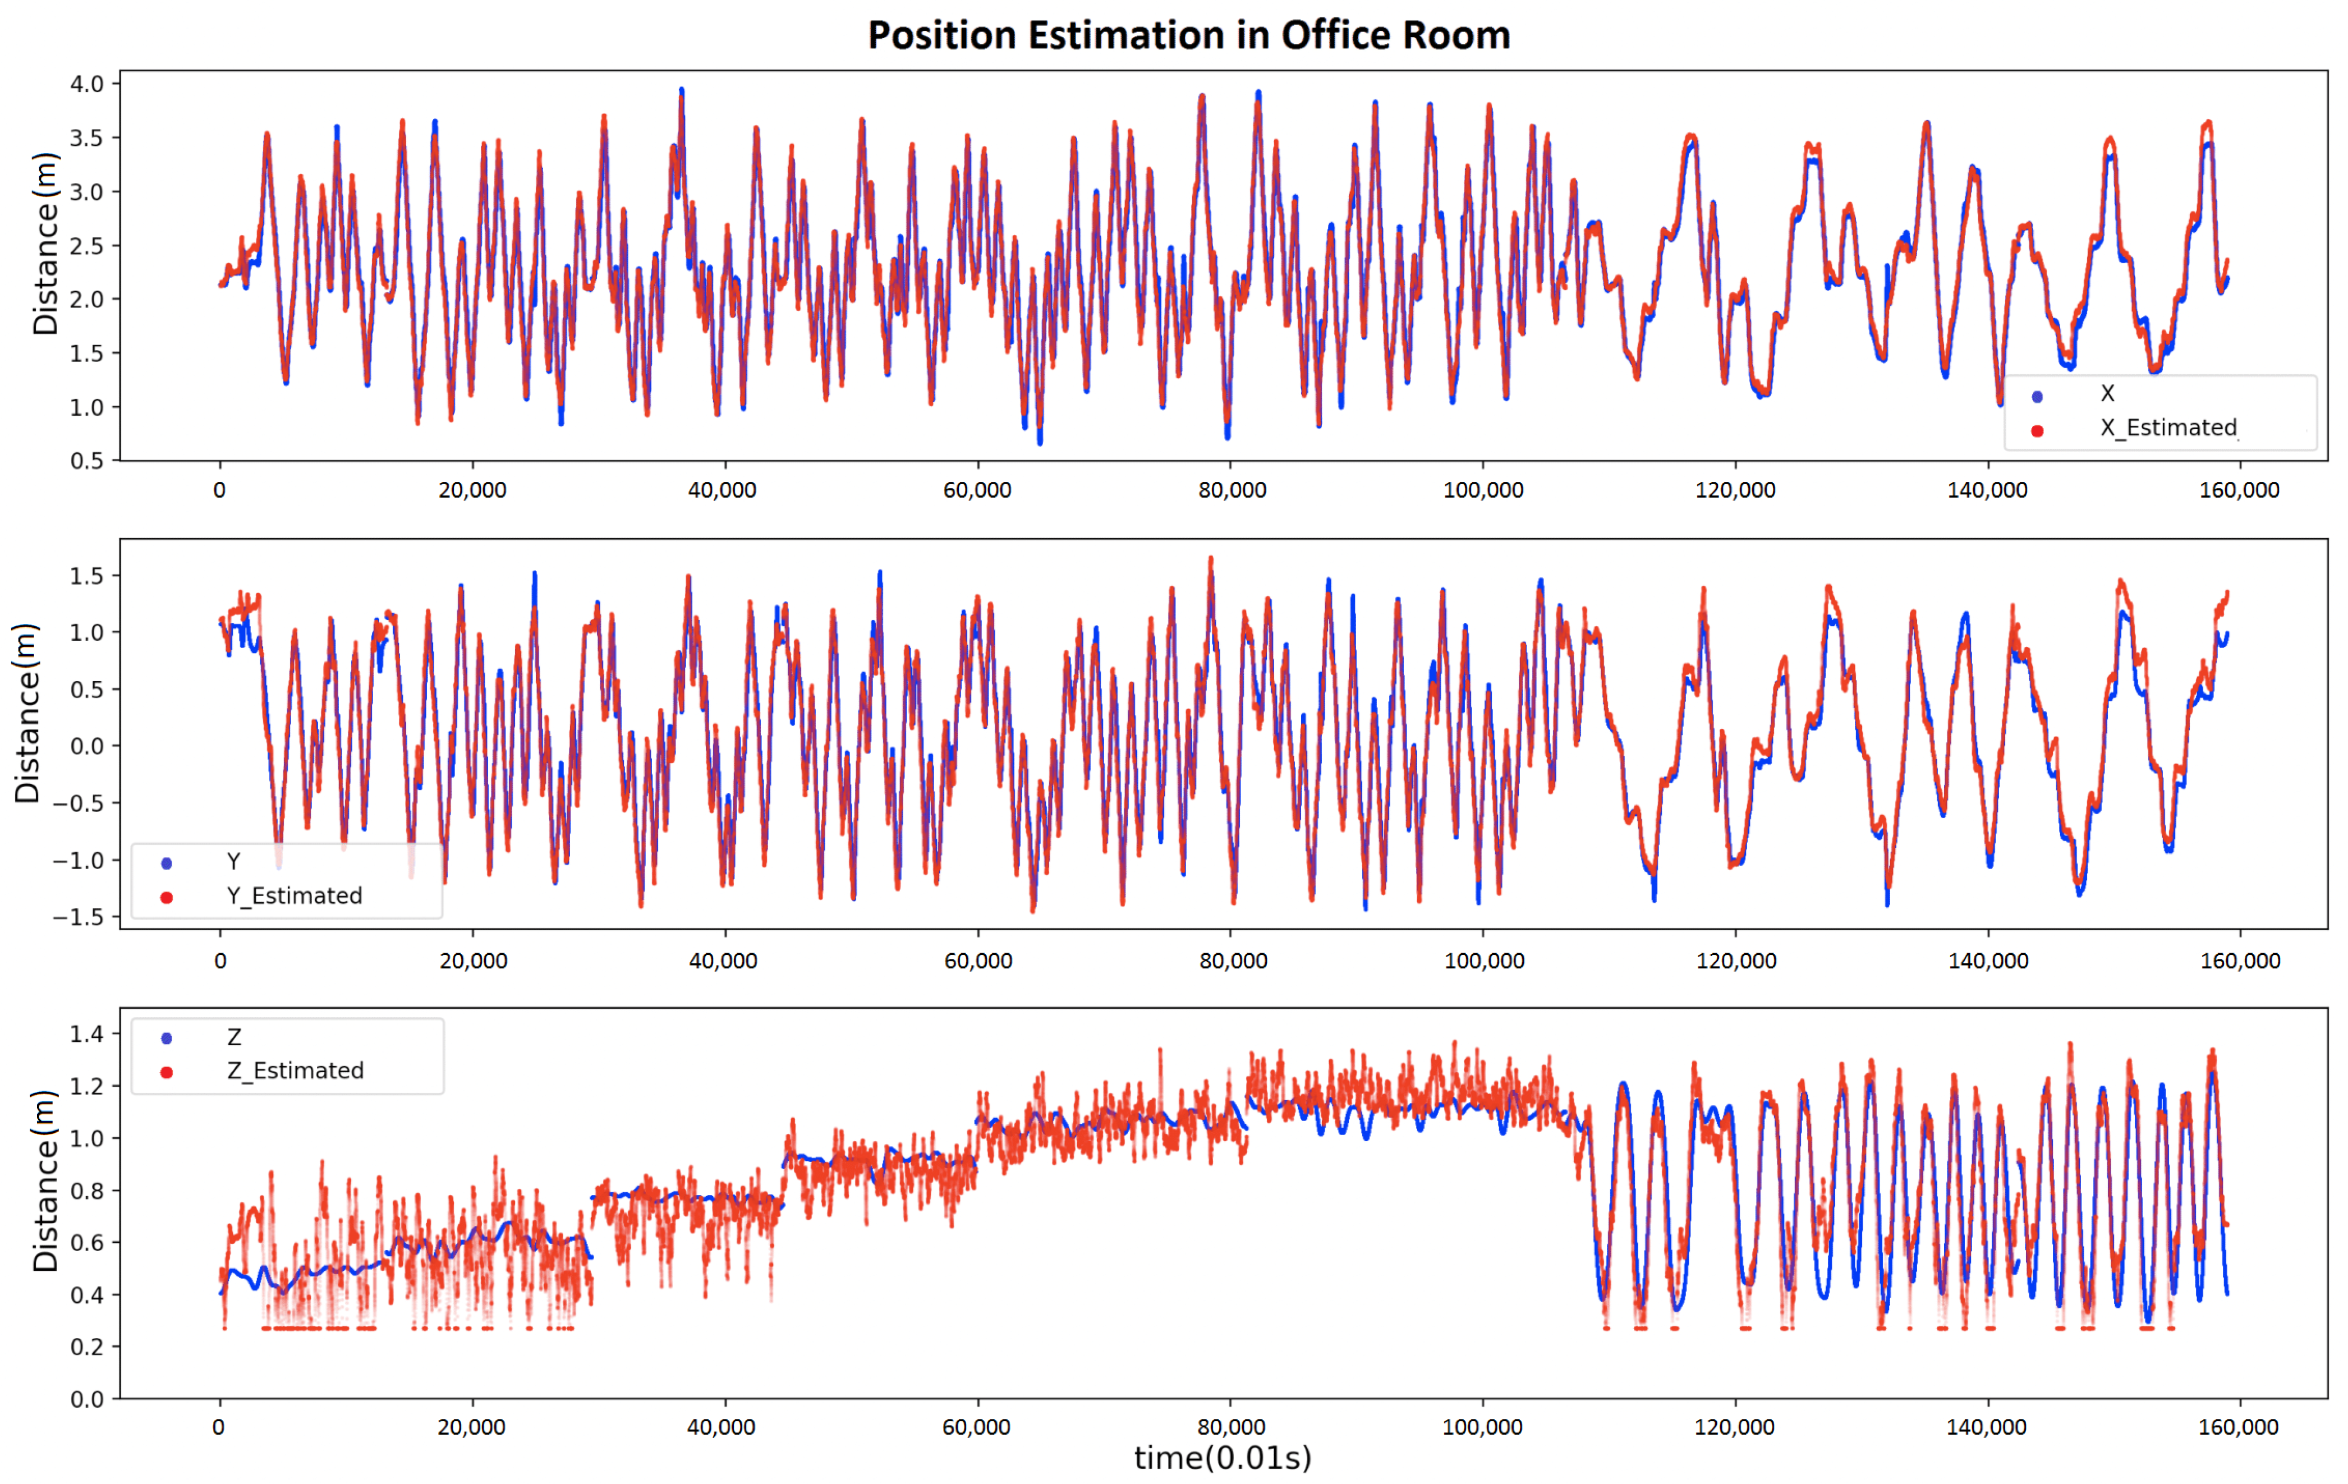Click the 80,000 tick under the top plot
Screen dimensions: 2348x1484
tap(1232, 490)
